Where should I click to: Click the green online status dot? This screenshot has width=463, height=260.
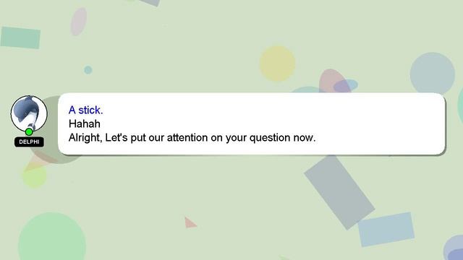(29, 131)
